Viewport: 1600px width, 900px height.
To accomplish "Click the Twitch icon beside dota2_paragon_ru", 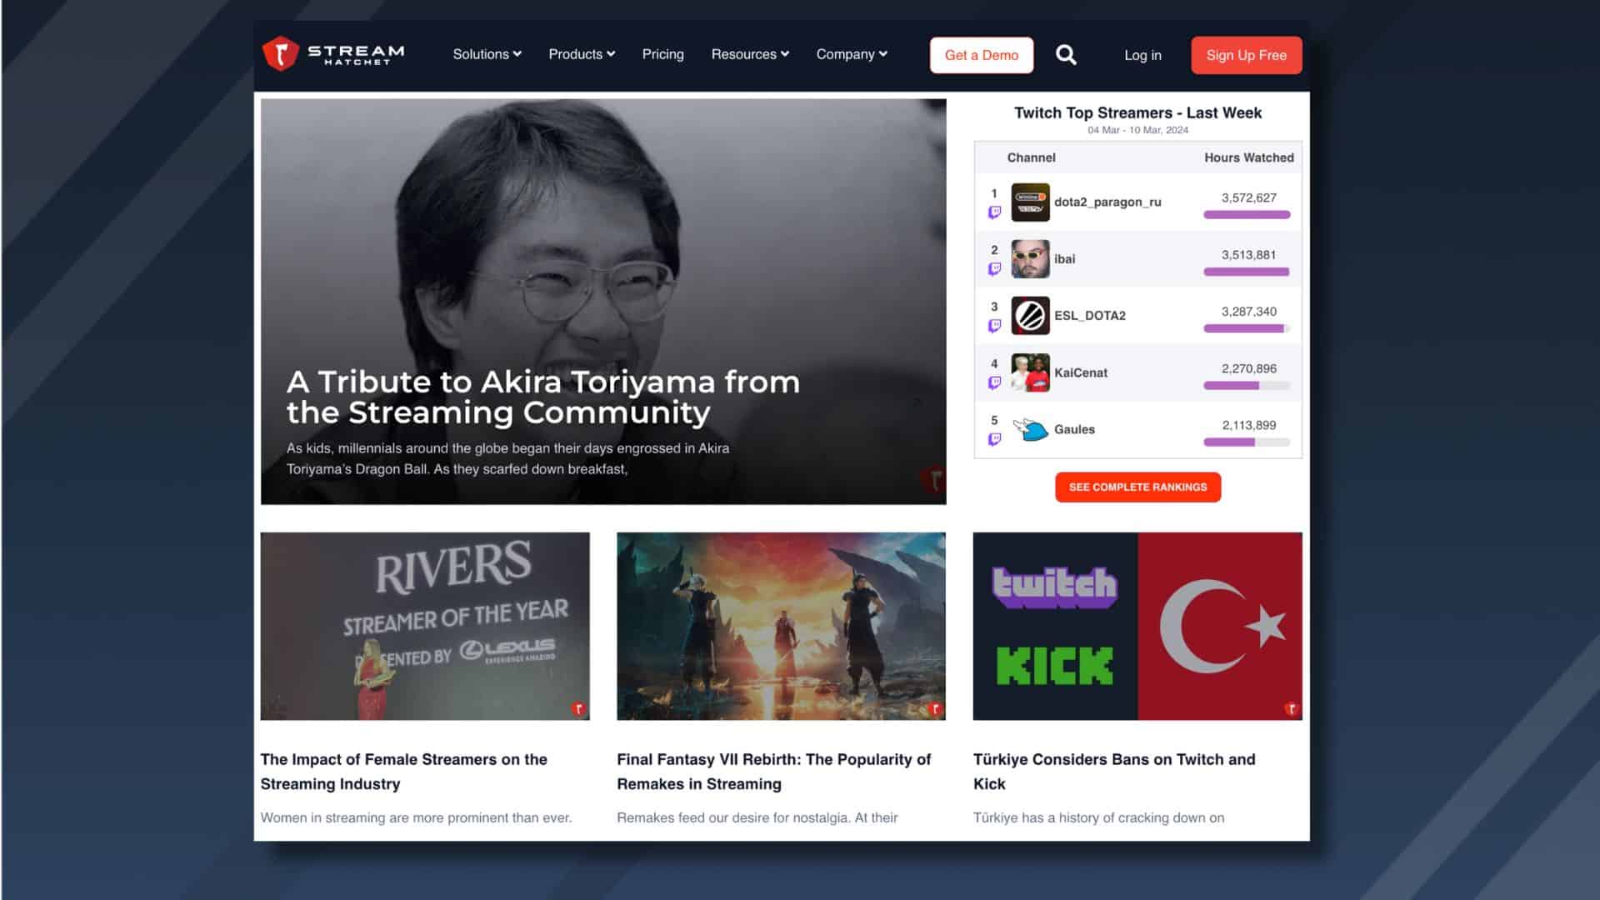I will [x=996, y=213].
